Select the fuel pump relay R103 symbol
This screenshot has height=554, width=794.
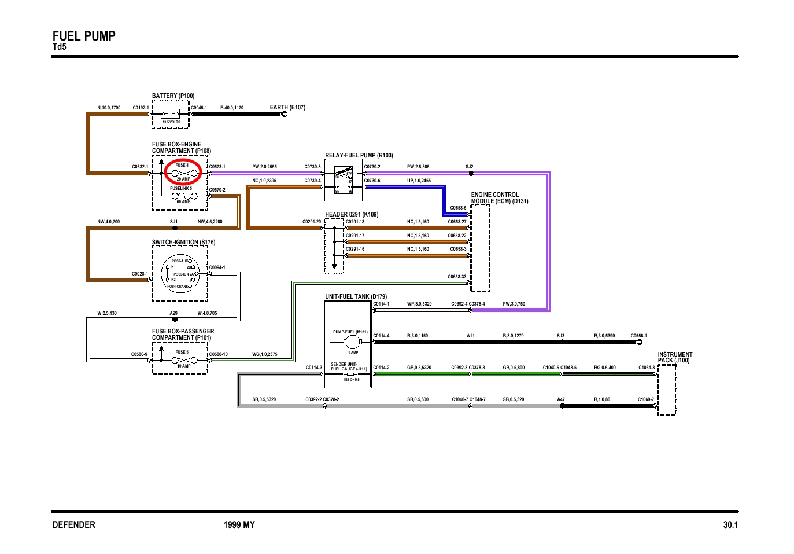click(x=344, y=180)
